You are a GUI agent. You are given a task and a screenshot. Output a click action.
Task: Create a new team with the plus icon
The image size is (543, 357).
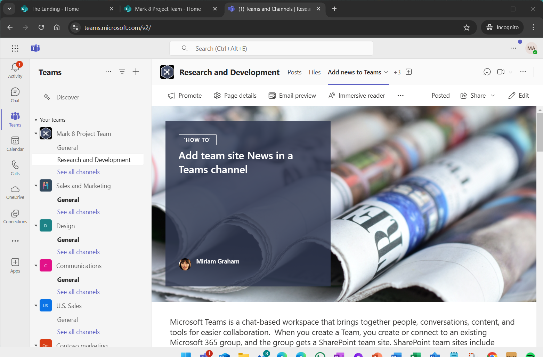click(136, 72)
